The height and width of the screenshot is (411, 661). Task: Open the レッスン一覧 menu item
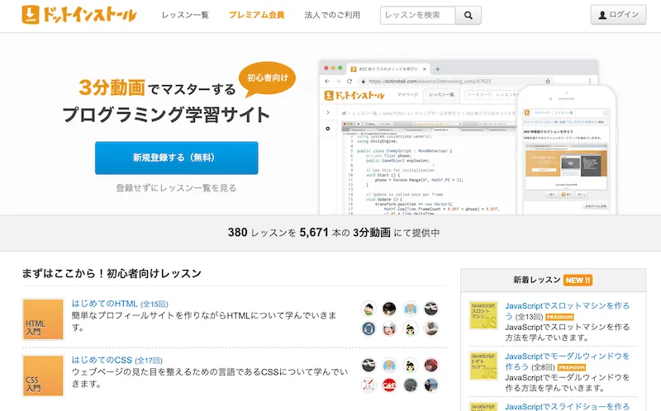(185, 15)
